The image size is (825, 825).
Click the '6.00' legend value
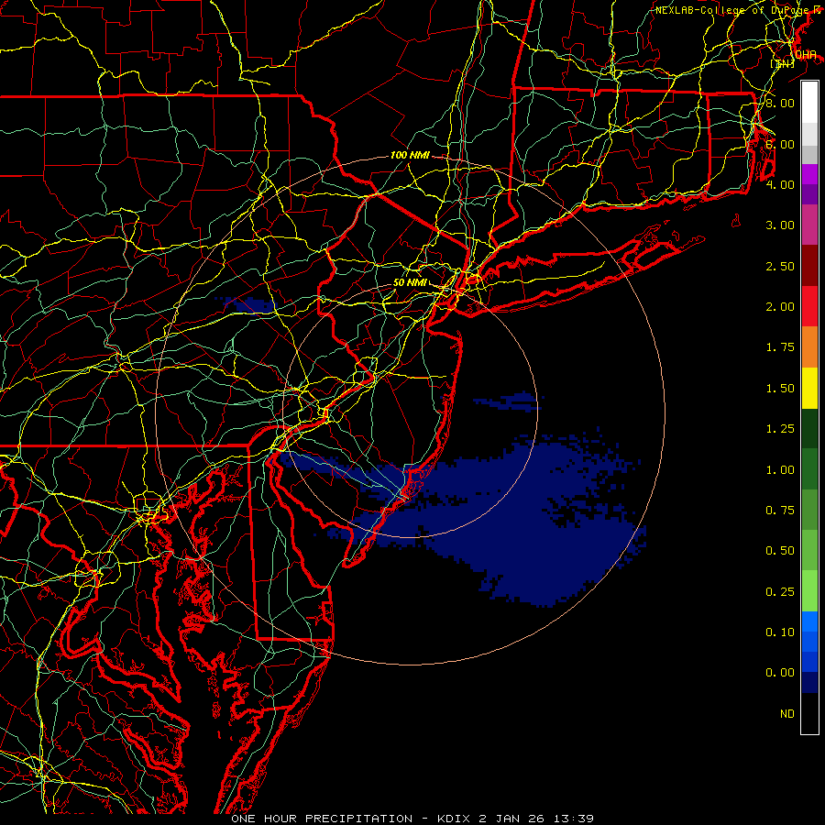point(780,144)
